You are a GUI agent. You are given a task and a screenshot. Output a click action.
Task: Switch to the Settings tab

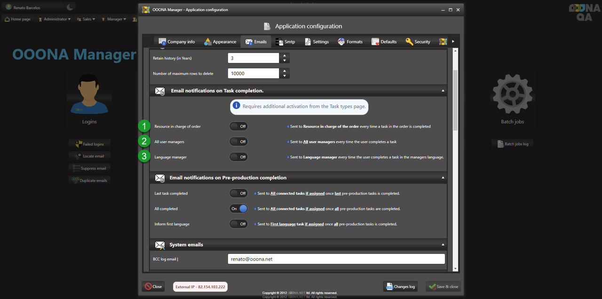(x=316, y=42)
